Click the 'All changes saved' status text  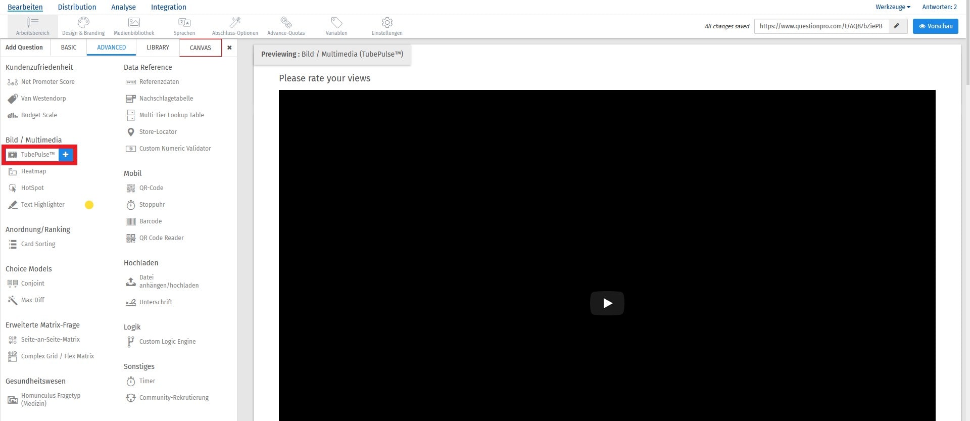click(x=726, y=26)
